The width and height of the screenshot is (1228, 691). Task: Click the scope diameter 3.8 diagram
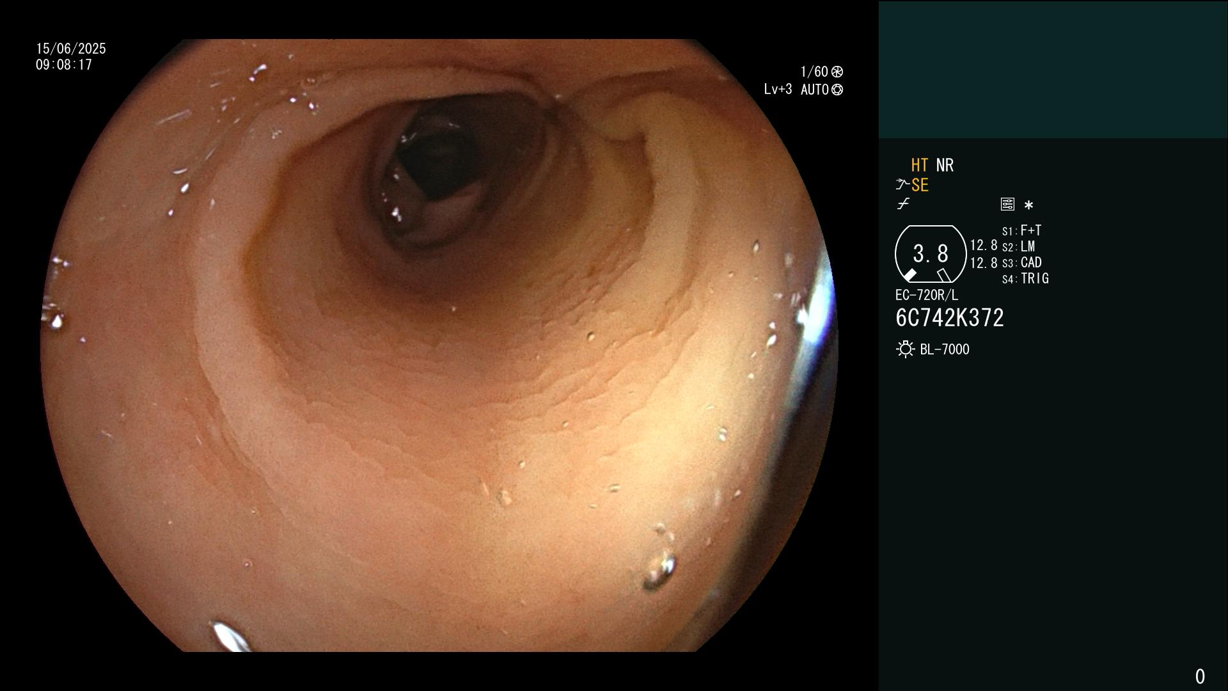tap(931, 254)
